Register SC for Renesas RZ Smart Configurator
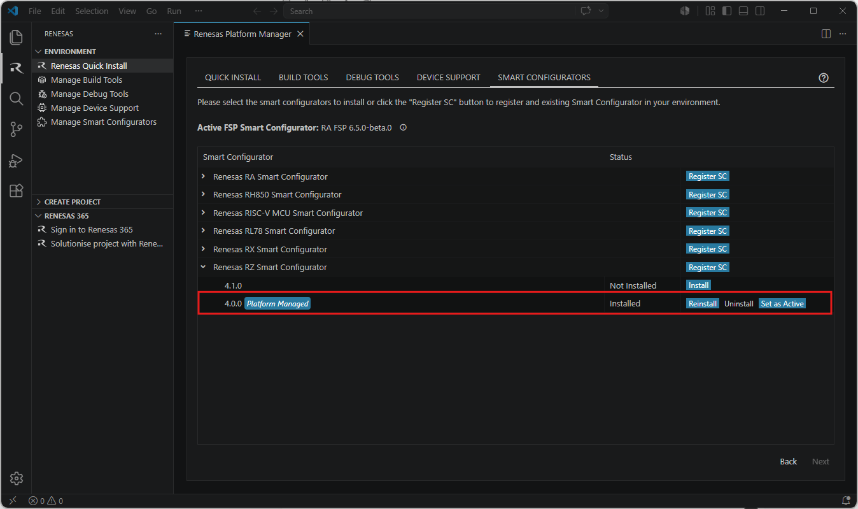The image size is (858, 509). tap(708, 268)
